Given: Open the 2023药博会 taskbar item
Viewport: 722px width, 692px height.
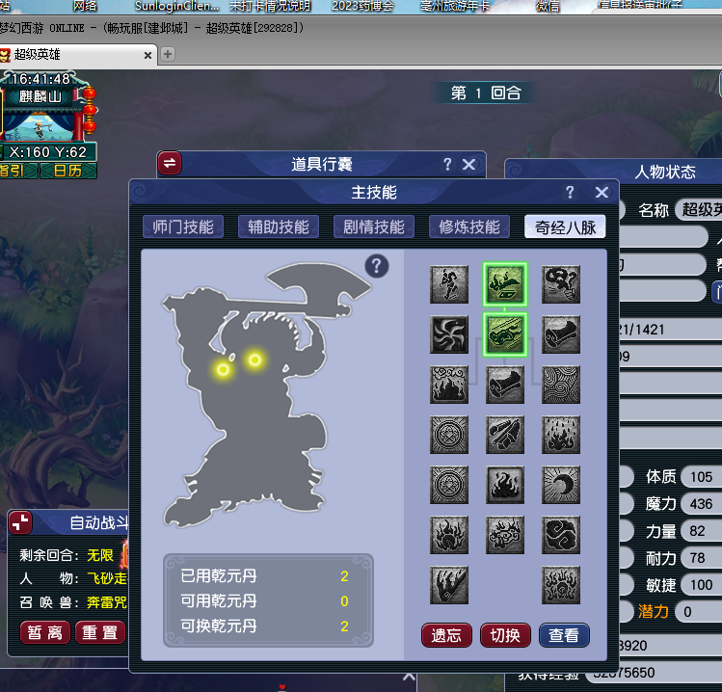Looking at the screenshot, I should click(362, 6).
